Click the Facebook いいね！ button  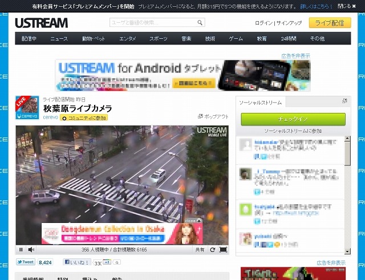[77, 262]
